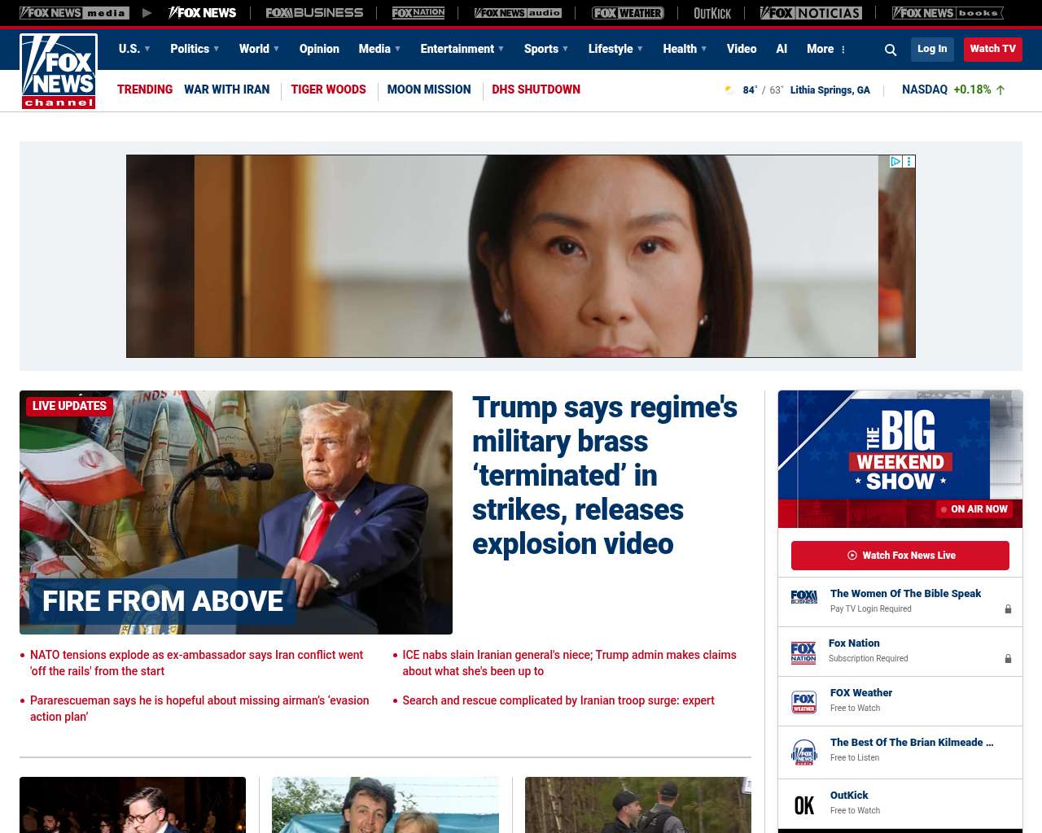The width and height of the screenshot is (1042, 833).
Task: Click The Big Weekend Show on-air banner
Action: (x=900, y=459)
